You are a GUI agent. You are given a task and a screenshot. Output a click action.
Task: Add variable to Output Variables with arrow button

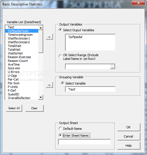(x=49, y=37)
